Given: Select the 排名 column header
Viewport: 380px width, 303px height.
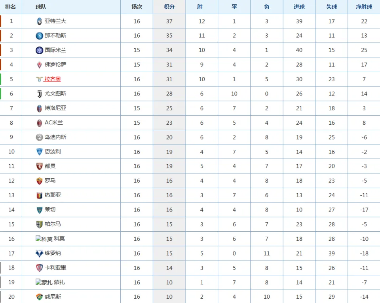Looking at the screenshot, I should point(10,7).
